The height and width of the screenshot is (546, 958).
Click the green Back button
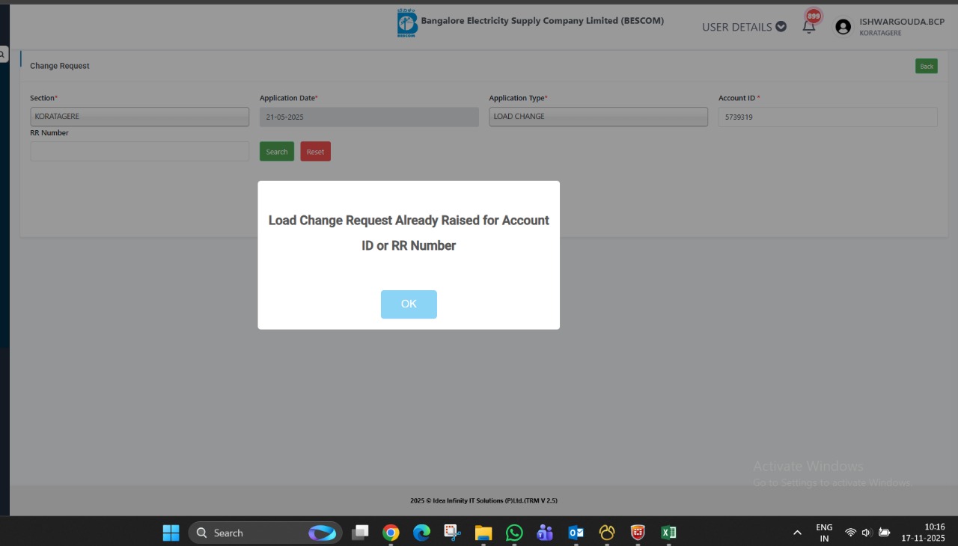(927, 66)
